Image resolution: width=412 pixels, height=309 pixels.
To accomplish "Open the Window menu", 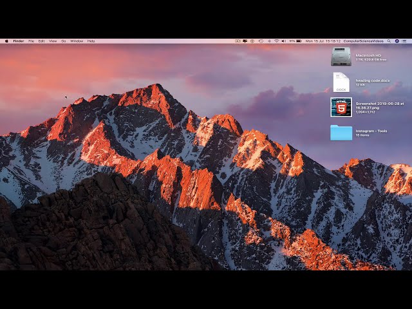I will 77,41.
